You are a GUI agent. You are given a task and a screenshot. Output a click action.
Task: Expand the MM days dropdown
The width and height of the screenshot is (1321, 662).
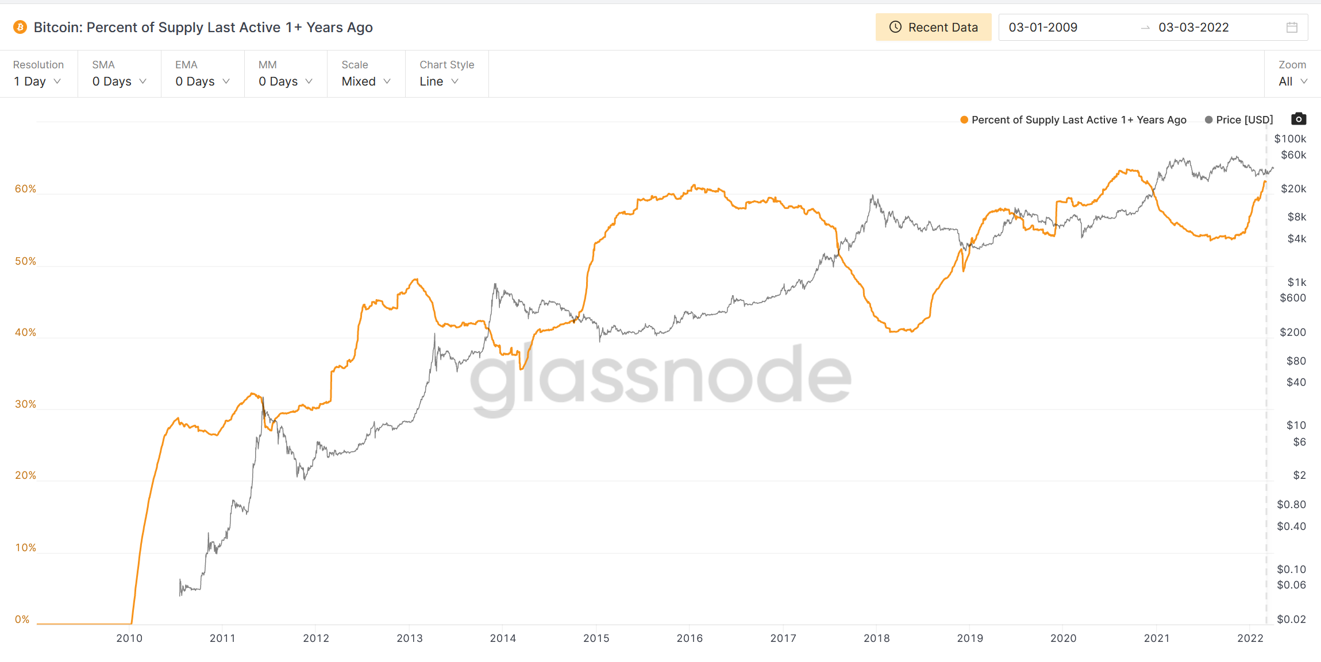[286, 82]
